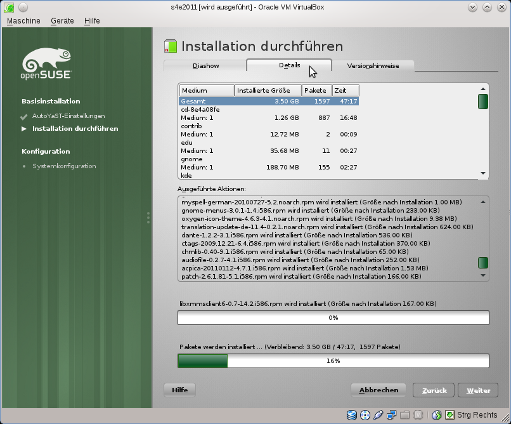Click the audiofile-0.2.7 log line

click(301, 260)
